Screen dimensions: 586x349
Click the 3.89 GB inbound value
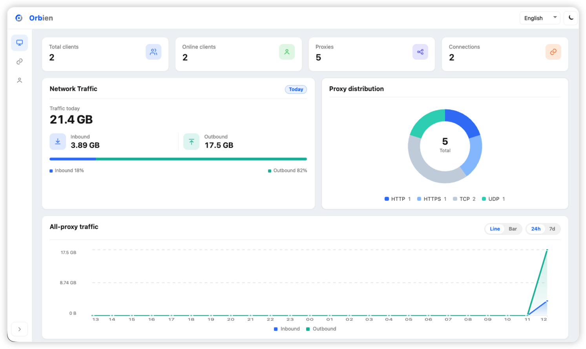85,145
